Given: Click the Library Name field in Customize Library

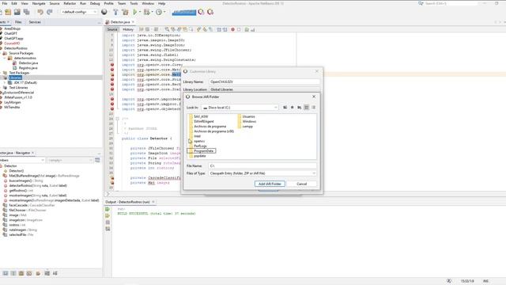Looking at the screenshot, I should point(264,82).
